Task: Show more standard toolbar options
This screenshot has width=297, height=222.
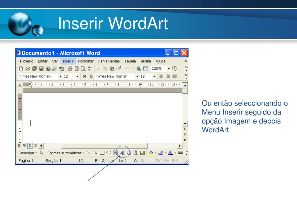Action: click(186, 69)
